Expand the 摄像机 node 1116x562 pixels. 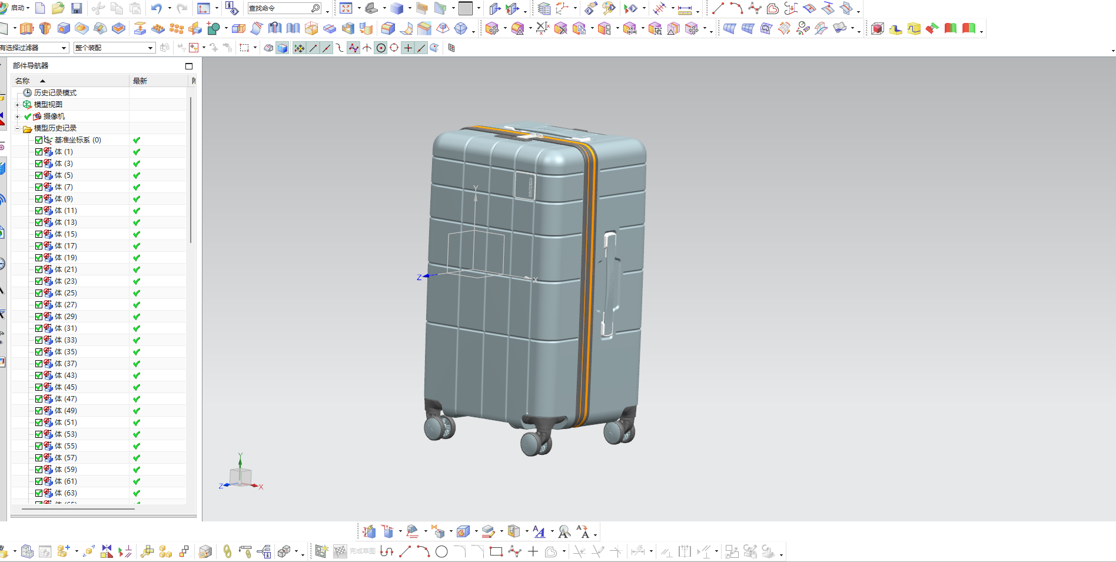click(18, 117)
